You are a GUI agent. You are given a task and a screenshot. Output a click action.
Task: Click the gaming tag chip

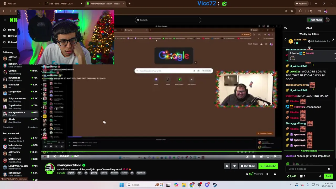tap(94, 173)
